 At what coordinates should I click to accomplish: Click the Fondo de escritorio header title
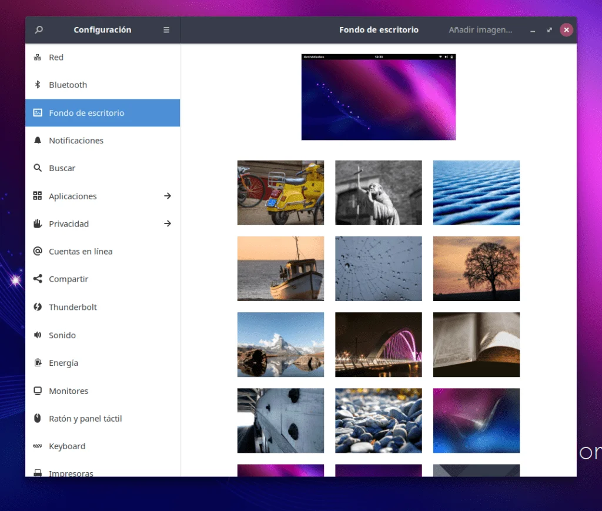click(379, 30)
